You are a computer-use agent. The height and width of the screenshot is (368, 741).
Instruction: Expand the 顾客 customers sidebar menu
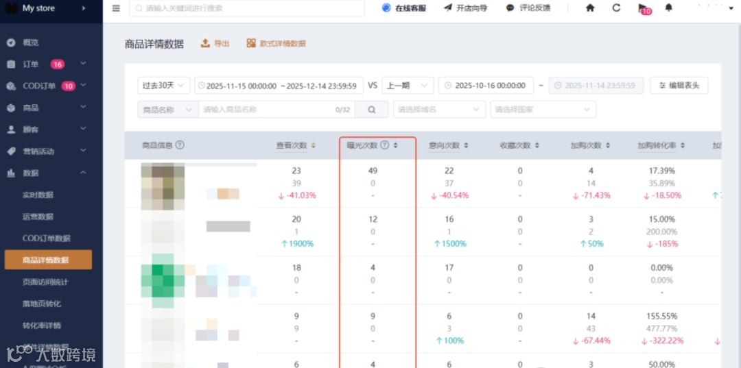(x=83, y=129)
